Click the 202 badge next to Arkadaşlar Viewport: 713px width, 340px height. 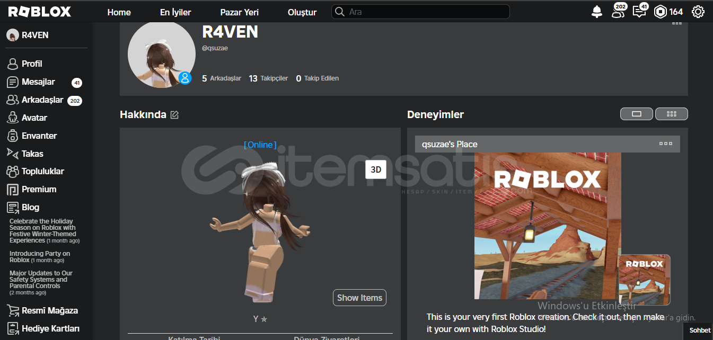coord(75,101)
